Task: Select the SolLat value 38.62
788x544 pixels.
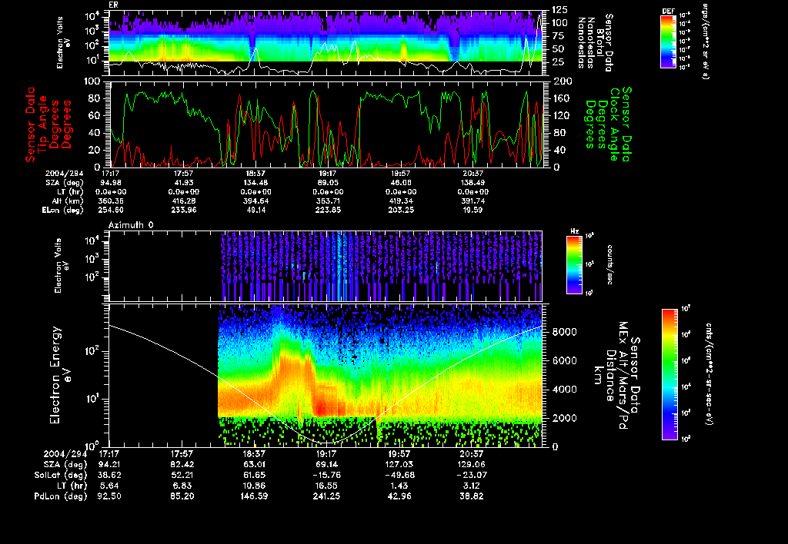Action: pos(109,475)
